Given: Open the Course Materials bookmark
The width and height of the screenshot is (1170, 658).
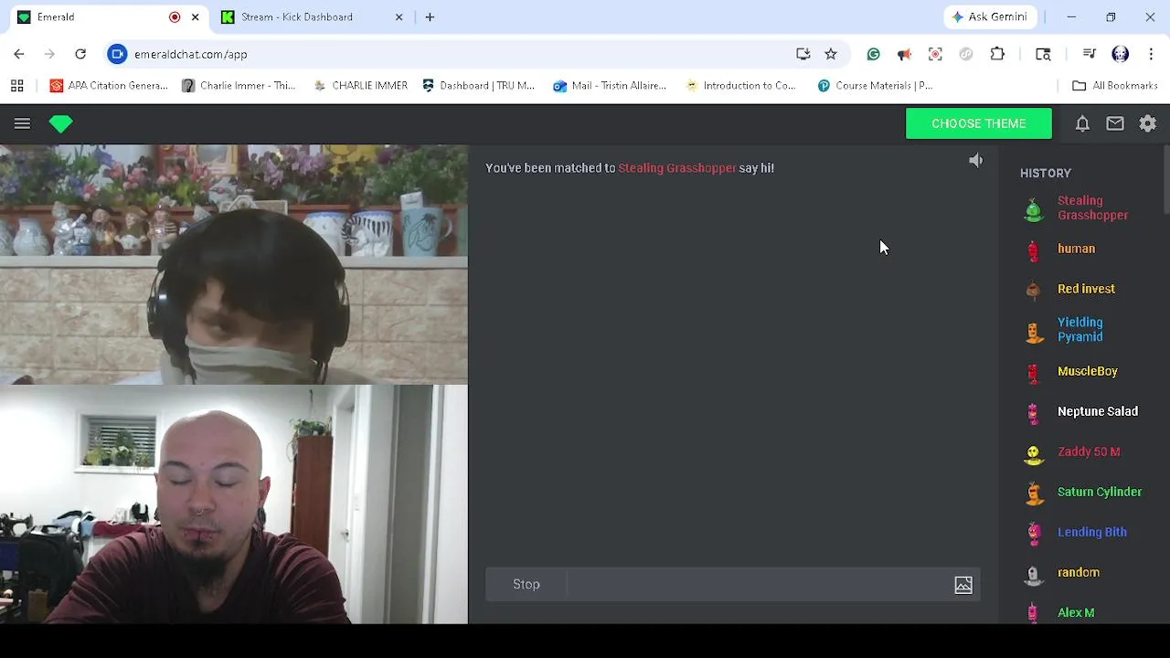Looking at the screenshot, I should point(875,86).
